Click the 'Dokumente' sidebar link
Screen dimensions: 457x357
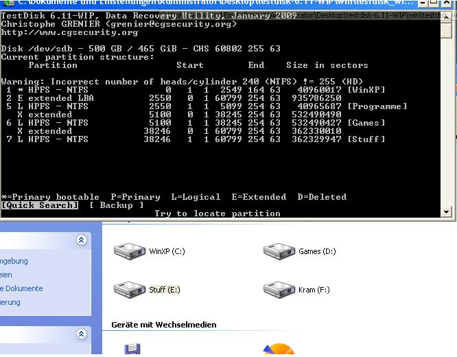point(21,288)
